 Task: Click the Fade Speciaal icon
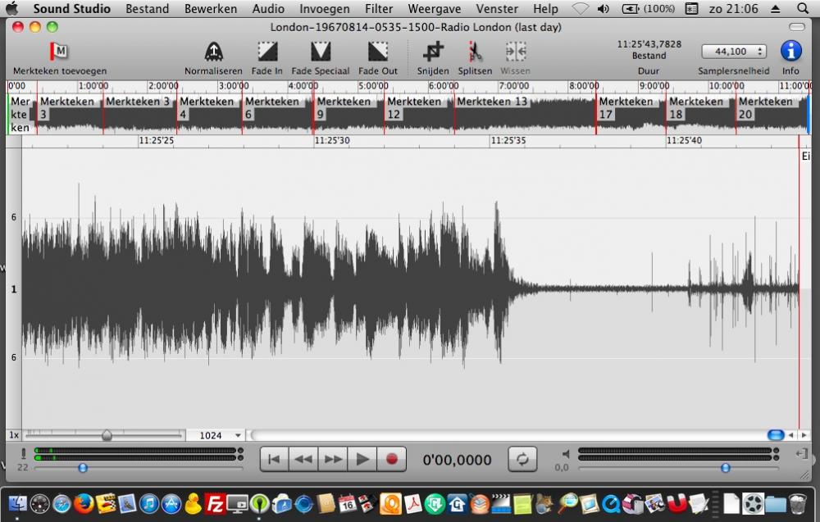click(x=321, y=52)
